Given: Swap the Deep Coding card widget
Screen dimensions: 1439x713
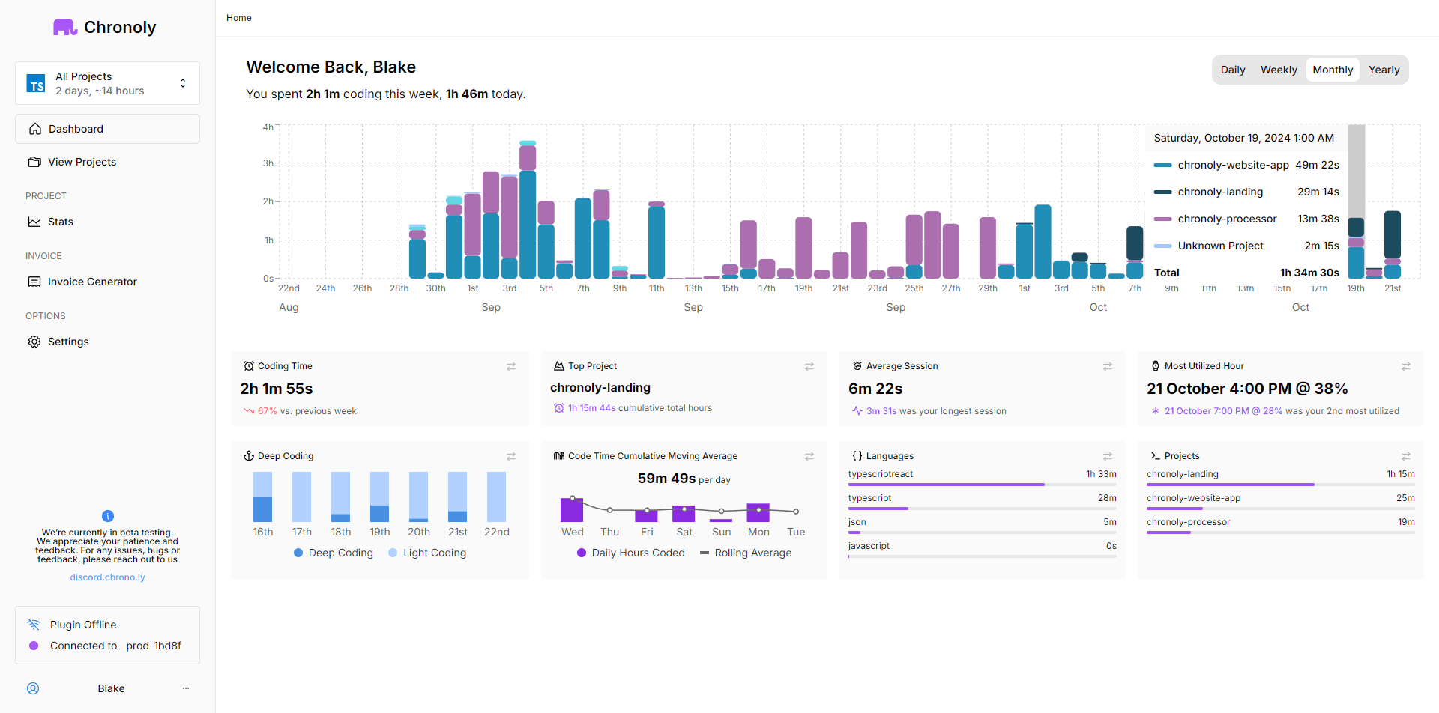Looking at the screenshot, I should click(x=511, y=457).
